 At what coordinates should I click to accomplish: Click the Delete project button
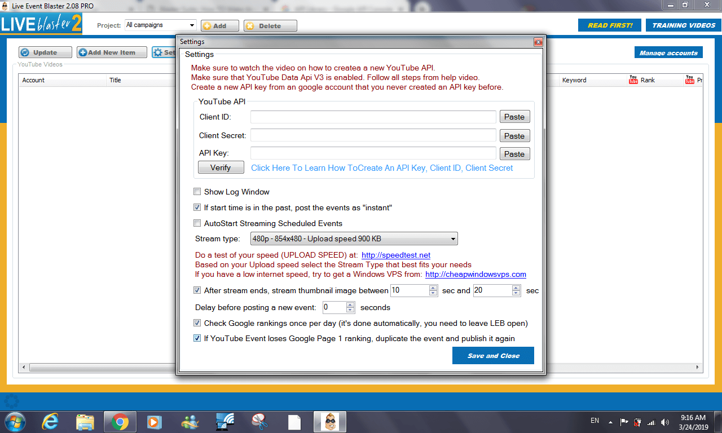tap(270, 26)
